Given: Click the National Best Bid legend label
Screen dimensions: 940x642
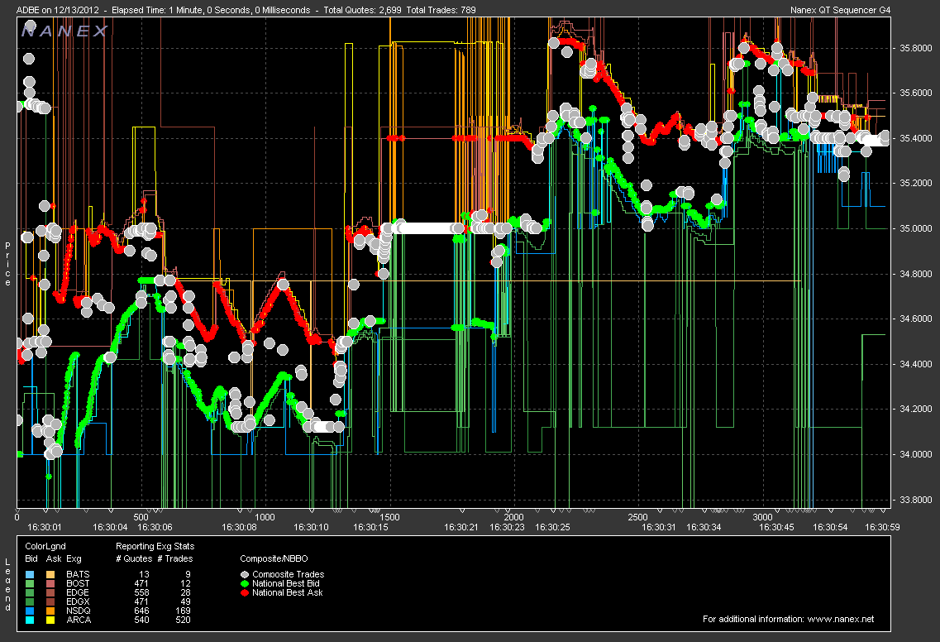Looking at the screenshot, I should [x=286, y=584].
